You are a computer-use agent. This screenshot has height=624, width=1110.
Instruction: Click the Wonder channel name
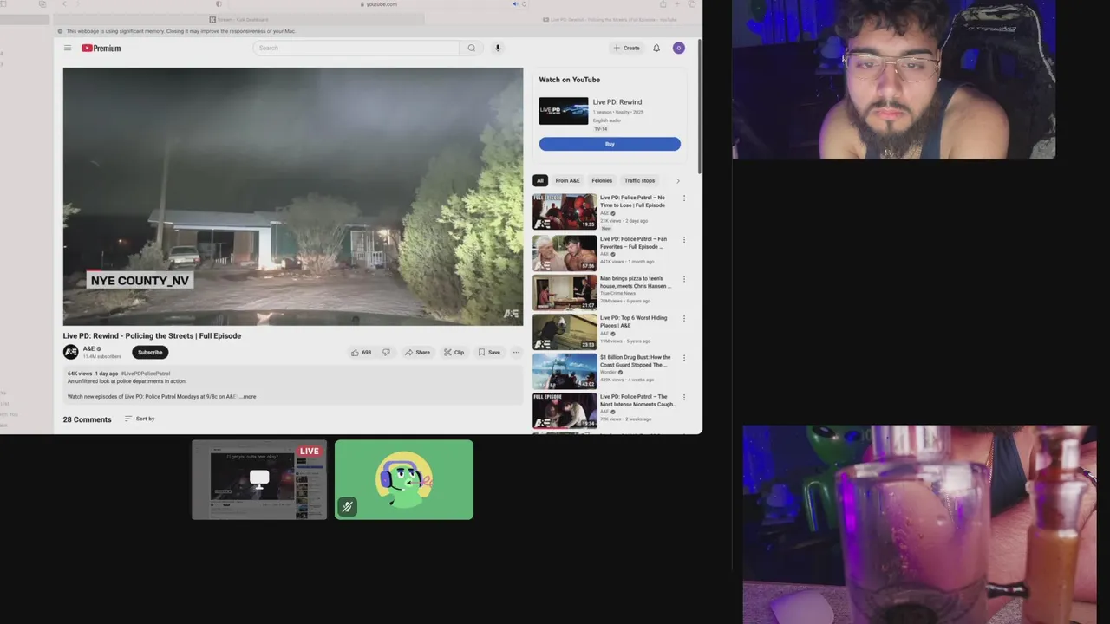click(x=609, y=372)
